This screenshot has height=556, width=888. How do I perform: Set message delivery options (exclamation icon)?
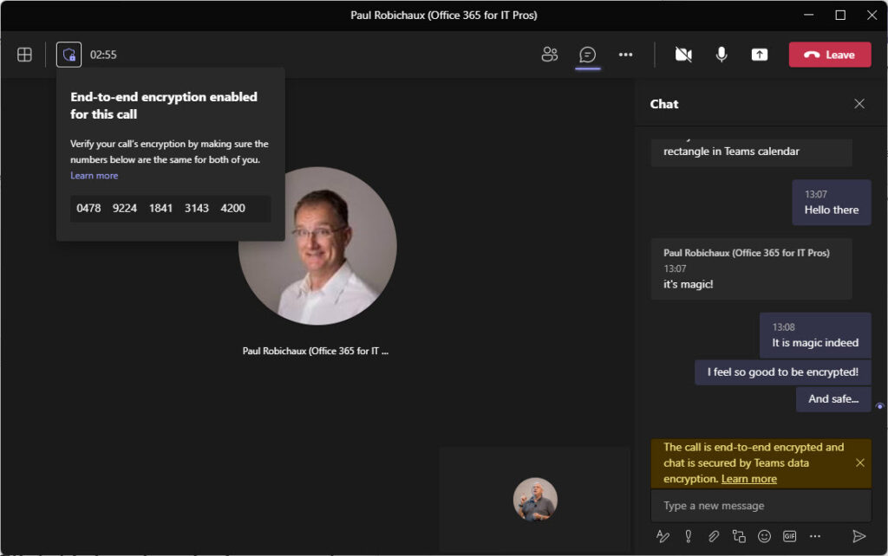(688, 536)
